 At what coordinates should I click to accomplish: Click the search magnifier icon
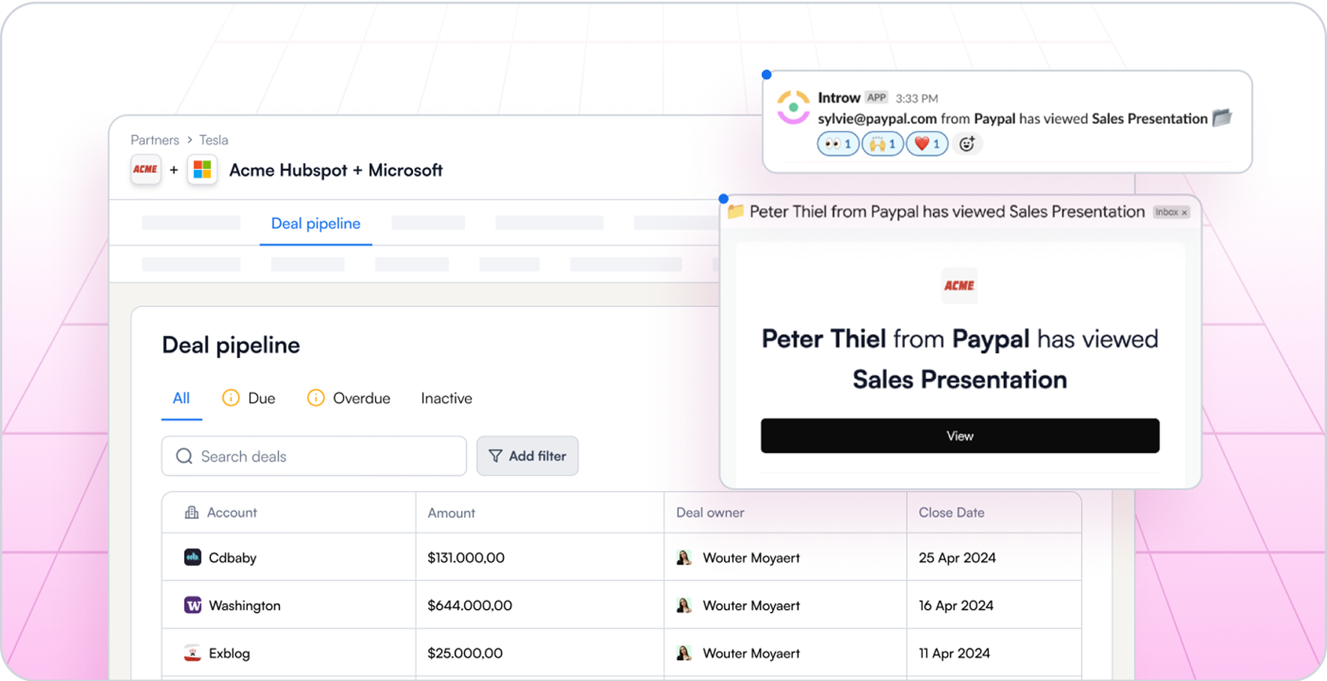184,457
